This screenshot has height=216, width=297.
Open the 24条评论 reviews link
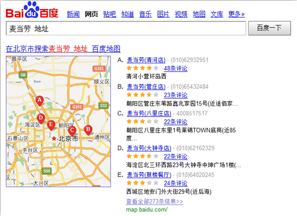pos(176,183)
